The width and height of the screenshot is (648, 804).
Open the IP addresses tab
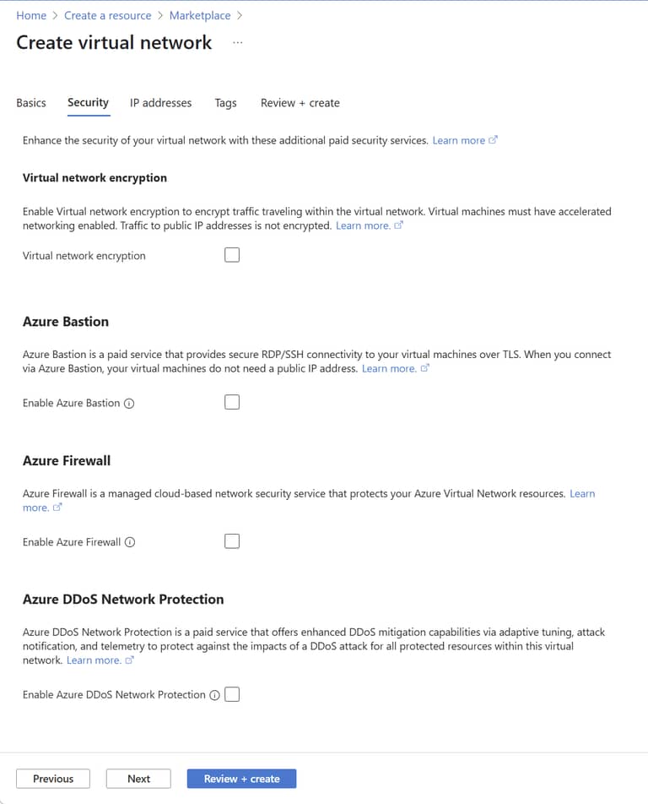click(160, 102)
